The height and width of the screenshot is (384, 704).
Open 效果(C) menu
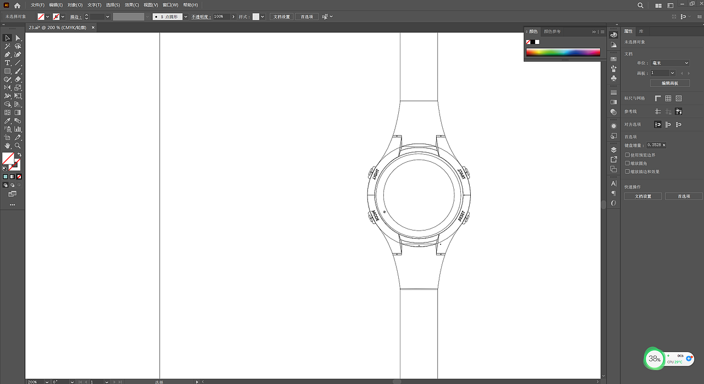coord(132,5)
